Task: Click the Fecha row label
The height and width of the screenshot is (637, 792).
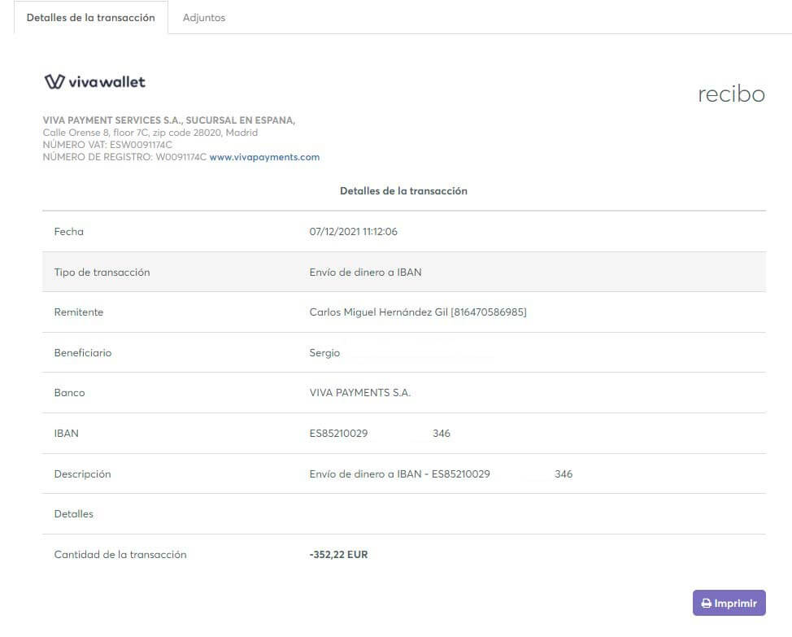Action: [68, 231]
